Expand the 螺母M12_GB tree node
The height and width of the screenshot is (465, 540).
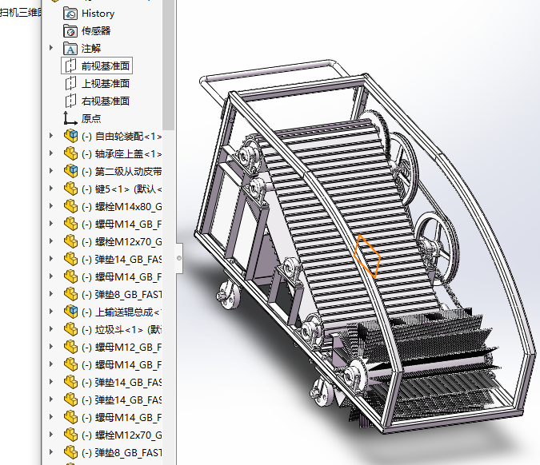51,346
